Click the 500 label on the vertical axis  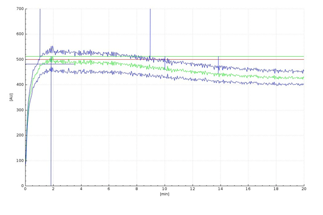point(20,59)
